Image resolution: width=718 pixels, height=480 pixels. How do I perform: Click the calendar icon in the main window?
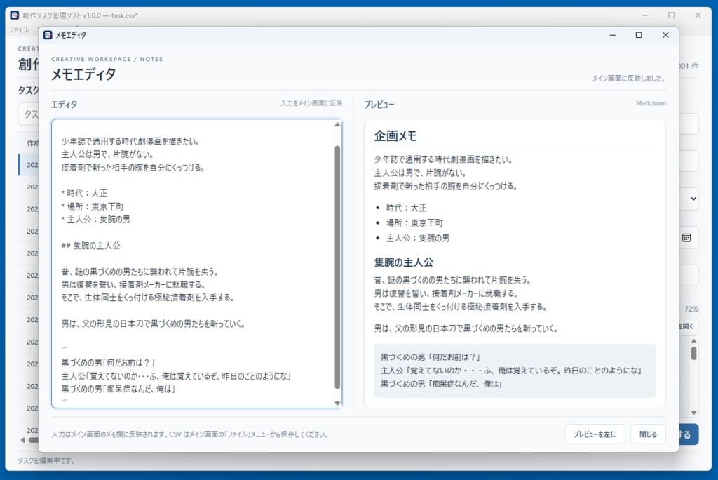click(686, 237)
